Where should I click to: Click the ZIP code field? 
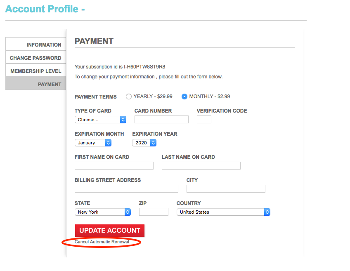(154, 212)
